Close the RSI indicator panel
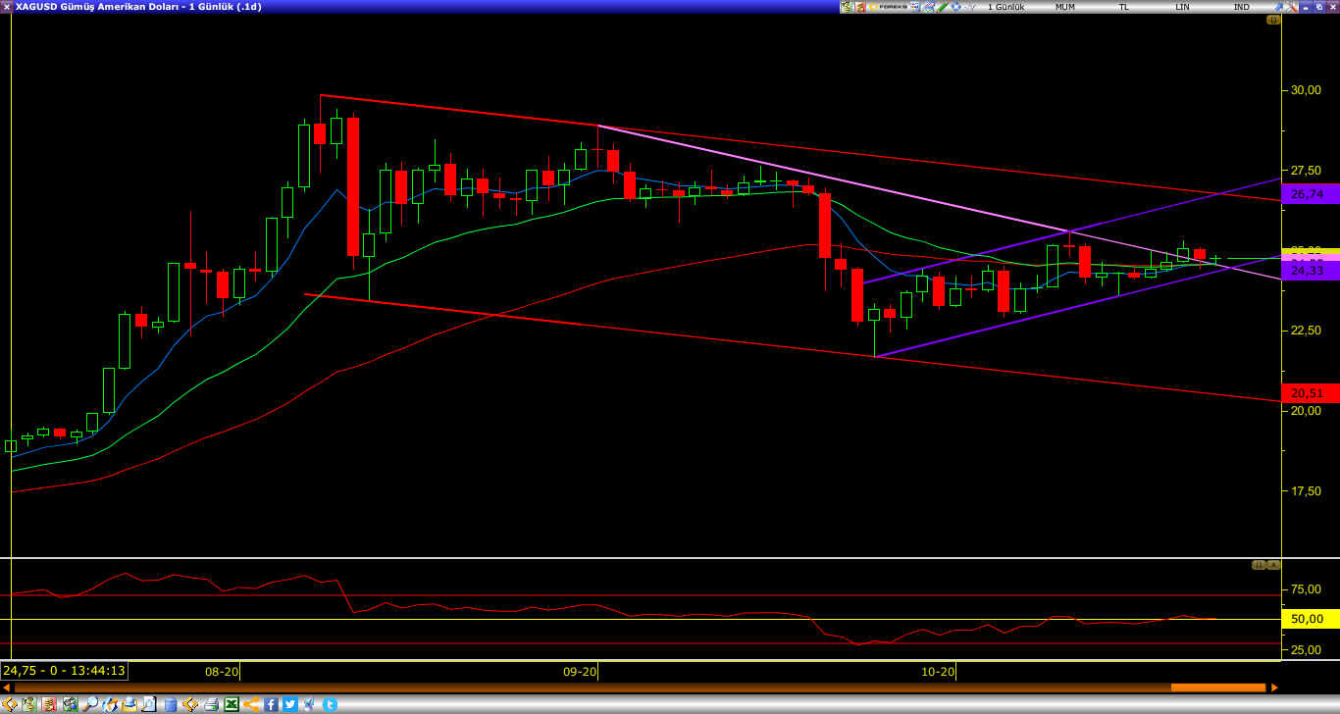The width and height of the screenshot is (1340, 714). coord(1273,565)
